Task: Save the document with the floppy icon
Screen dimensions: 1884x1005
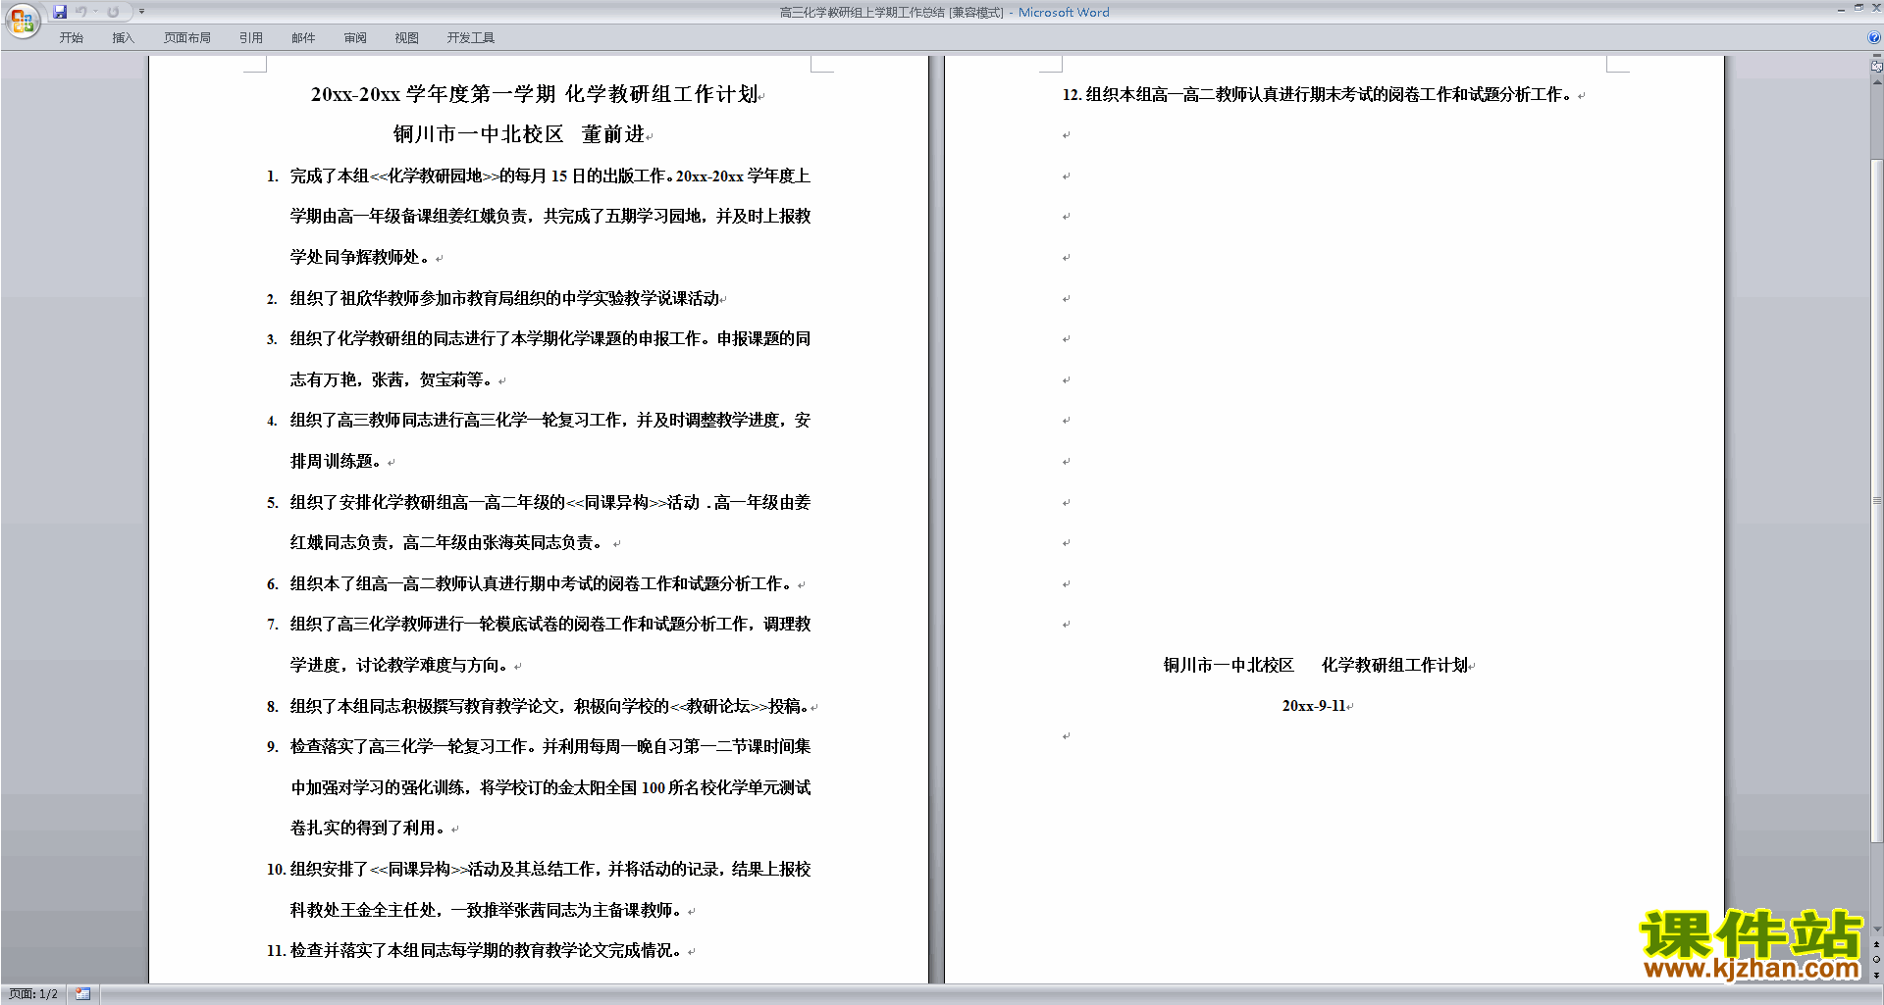Action: [60, 12]
